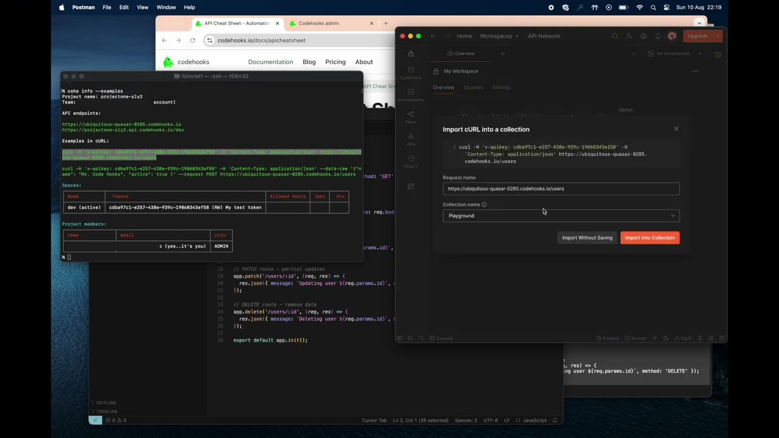The height and width of the screenshot is (438, 779).
Task: Click the Postman footer help icon
Action: (x=722, y=338)
